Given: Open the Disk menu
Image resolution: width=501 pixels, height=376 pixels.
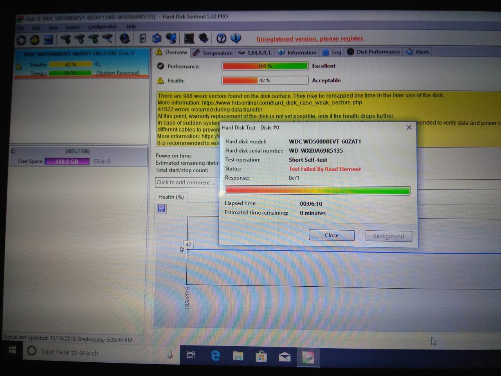Looking at the screenshot, I should pyautogui.click(x=36, y=28).
